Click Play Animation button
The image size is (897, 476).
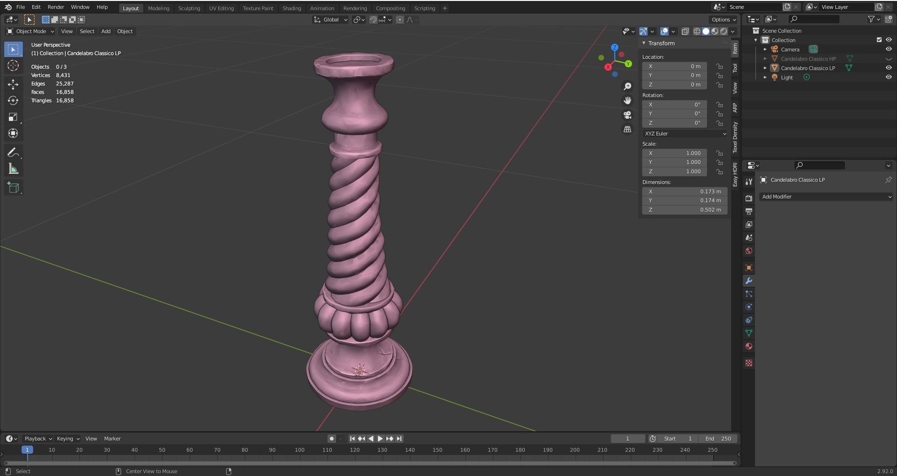[380, 439]
